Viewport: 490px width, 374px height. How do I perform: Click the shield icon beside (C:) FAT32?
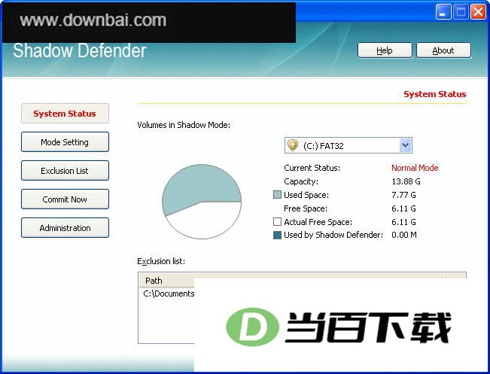[x=293, y=145]
